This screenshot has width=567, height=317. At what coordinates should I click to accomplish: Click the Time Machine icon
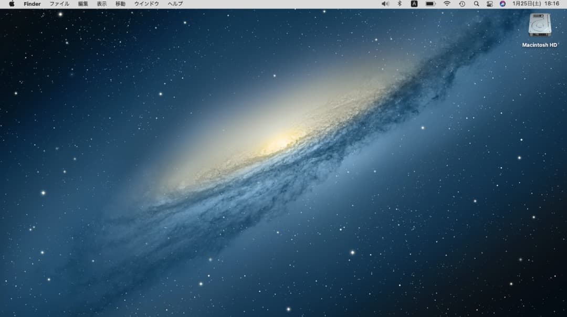tap(462, 4)
